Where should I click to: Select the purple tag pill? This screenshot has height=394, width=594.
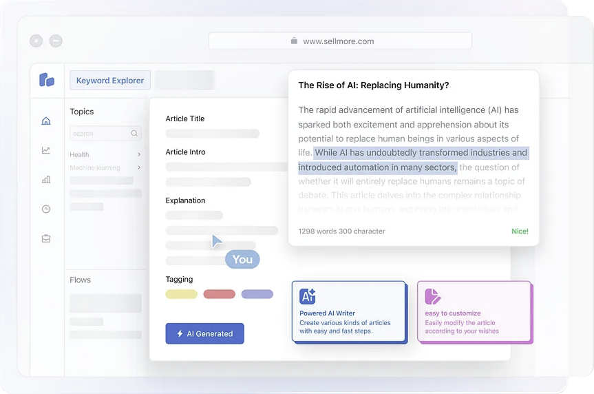point(257,294)
